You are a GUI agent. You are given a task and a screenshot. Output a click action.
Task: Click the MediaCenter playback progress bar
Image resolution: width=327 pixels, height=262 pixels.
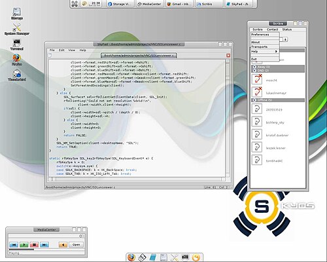pyautogui.click(x=46, y=250)
